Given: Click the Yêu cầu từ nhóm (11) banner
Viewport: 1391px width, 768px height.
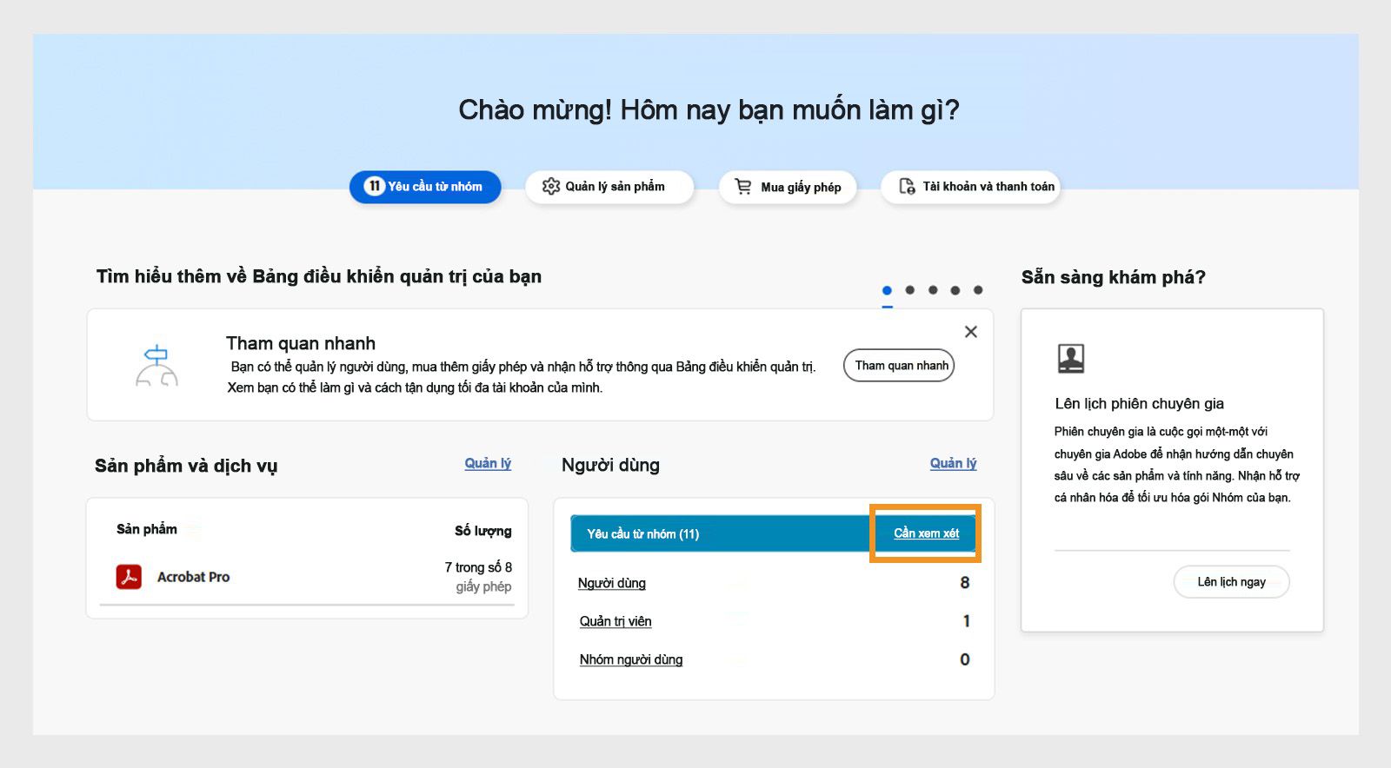Looking at the screenshot, I should tap(774, 533).
